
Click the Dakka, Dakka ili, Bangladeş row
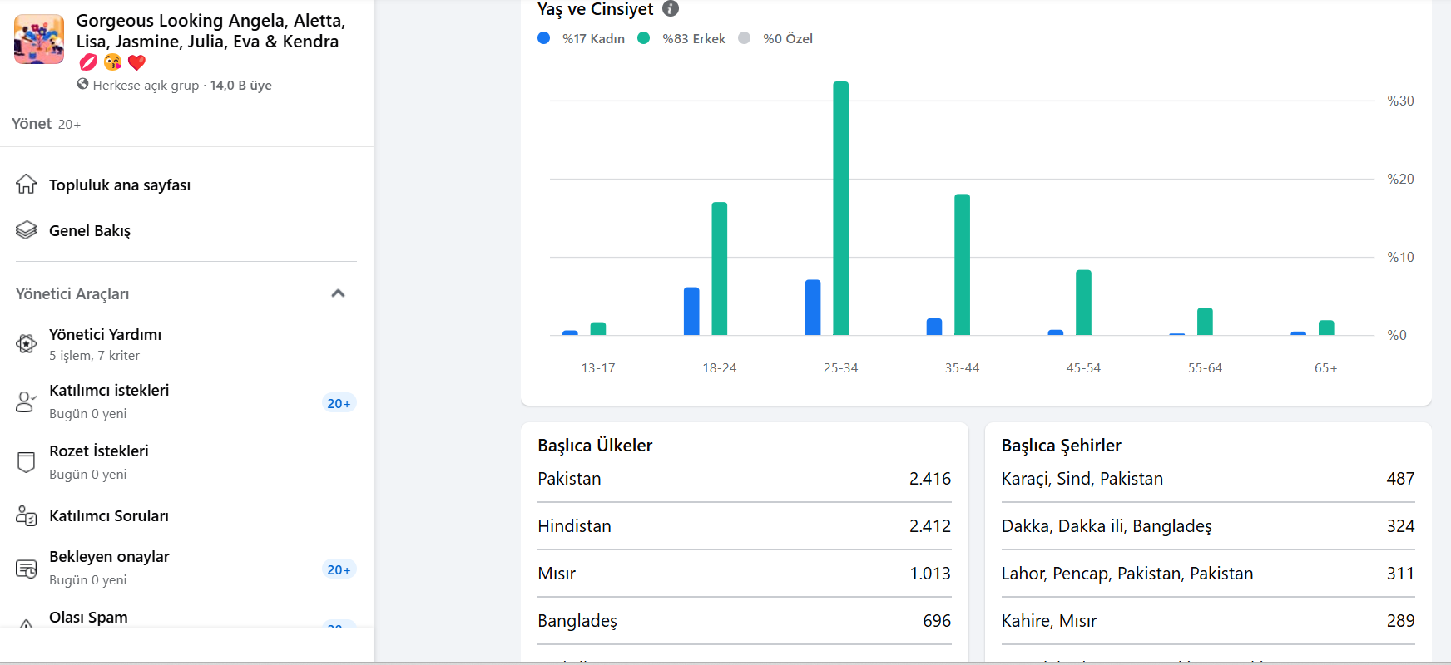[x=1208, y=526]
